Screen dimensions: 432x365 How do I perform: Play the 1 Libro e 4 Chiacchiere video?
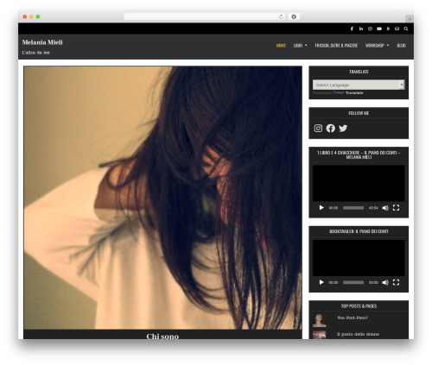click(321, 208)
